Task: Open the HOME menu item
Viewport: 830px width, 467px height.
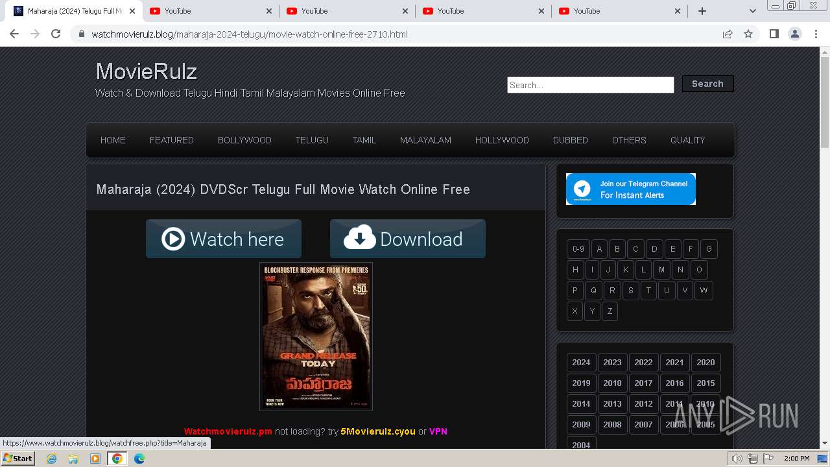Action: 113,140
